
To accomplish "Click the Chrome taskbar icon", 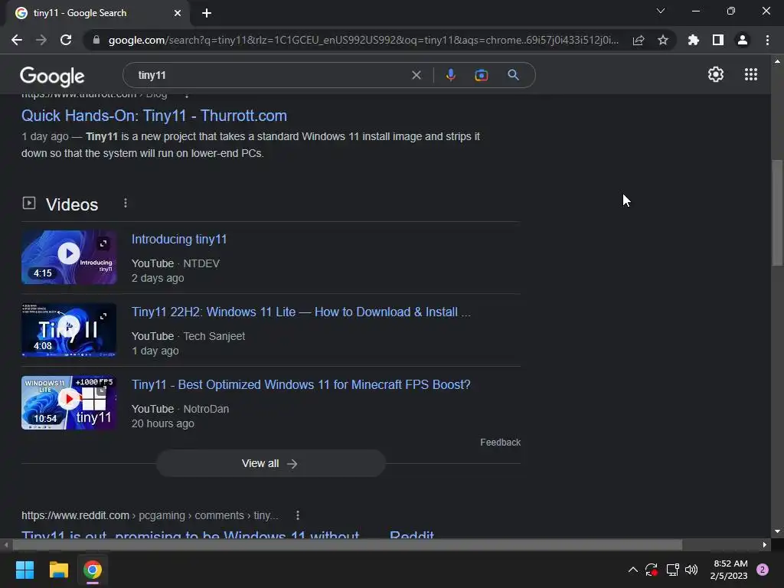I will pos(93,570).
